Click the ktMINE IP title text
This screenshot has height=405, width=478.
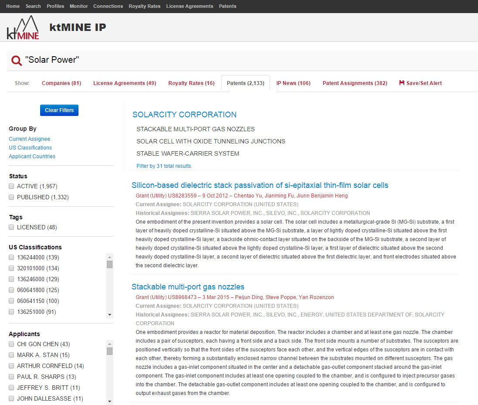(x=78, y=27)
